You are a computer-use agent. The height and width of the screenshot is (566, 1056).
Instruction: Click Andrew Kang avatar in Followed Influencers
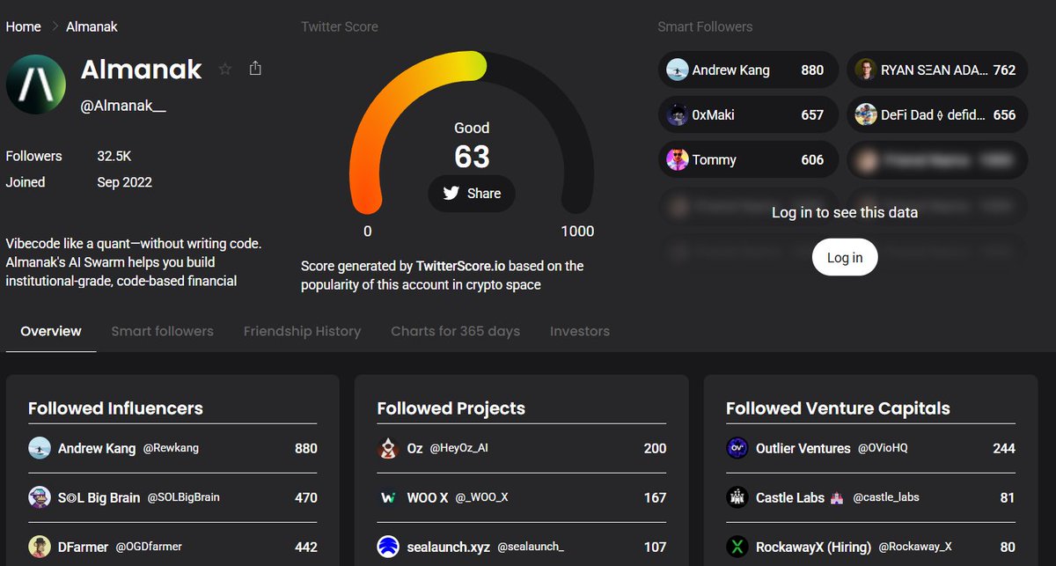(40, 448)
